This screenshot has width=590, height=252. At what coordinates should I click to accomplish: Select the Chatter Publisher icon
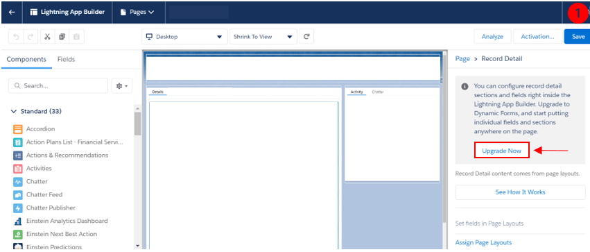point(18,208)
